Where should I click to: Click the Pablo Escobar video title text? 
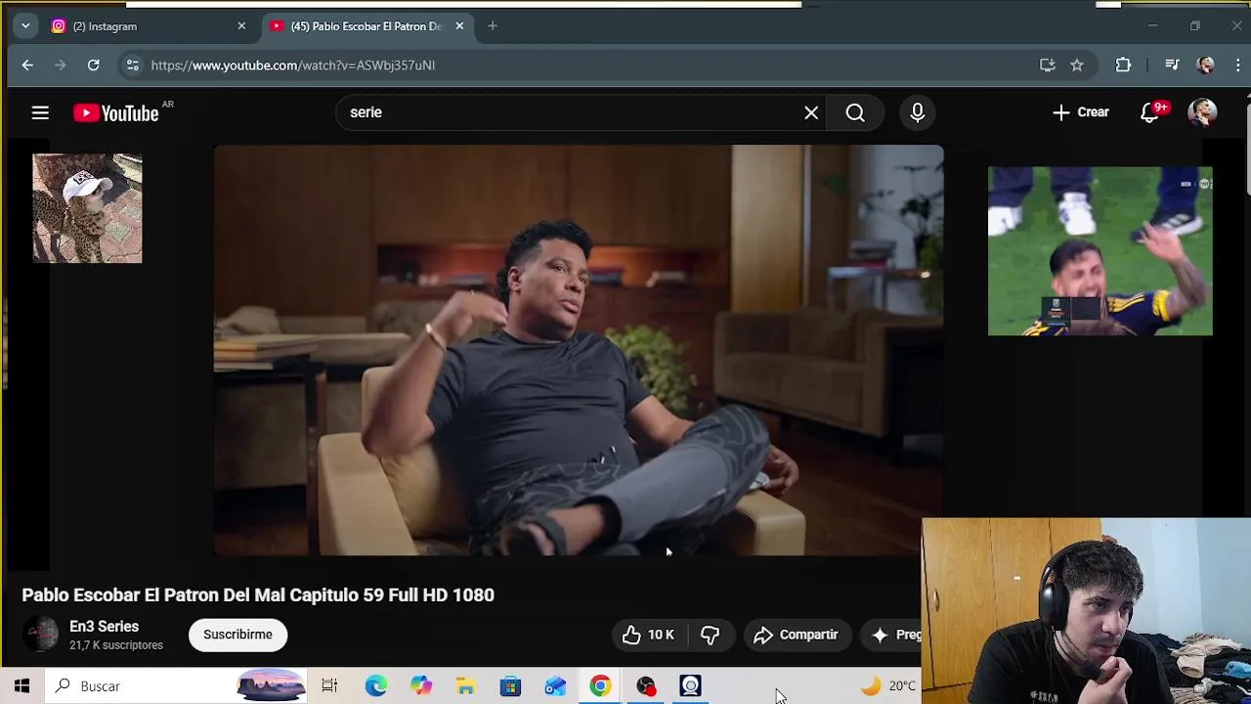(x=258, y=595)
